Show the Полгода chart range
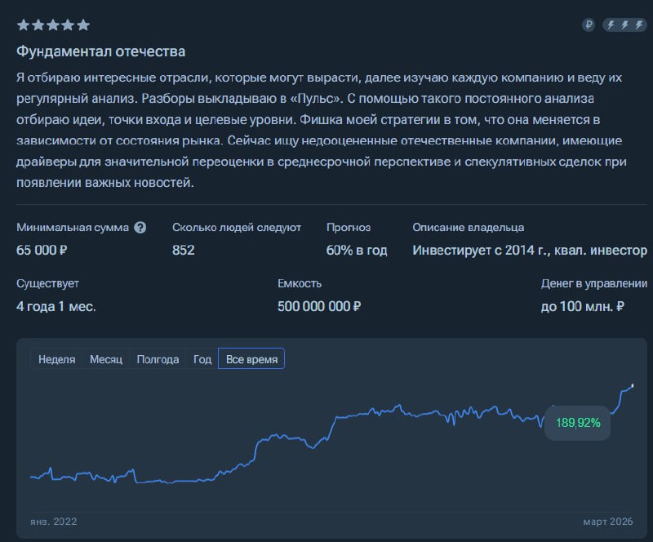 pos(158,359)
